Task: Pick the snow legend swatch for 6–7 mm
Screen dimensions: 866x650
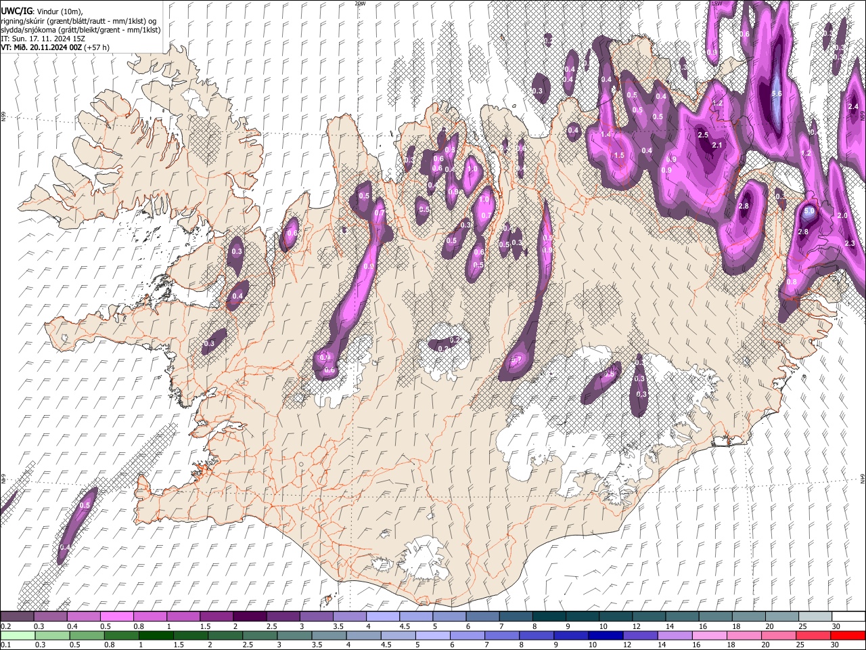Action: tap(482, 616)
